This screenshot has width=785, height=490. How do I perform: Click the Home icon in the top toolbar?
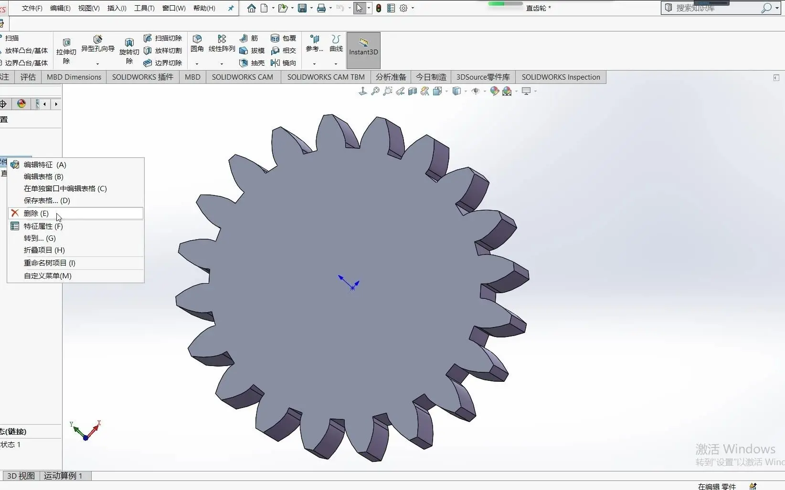[x=252, y=8]
